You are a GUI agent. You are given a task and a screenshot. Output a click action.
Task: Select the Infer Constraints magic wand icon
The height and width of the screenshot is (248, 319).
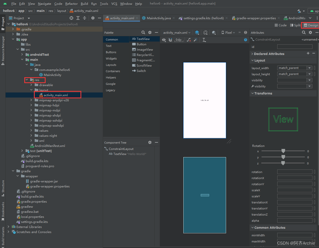(x=195, y=40)
